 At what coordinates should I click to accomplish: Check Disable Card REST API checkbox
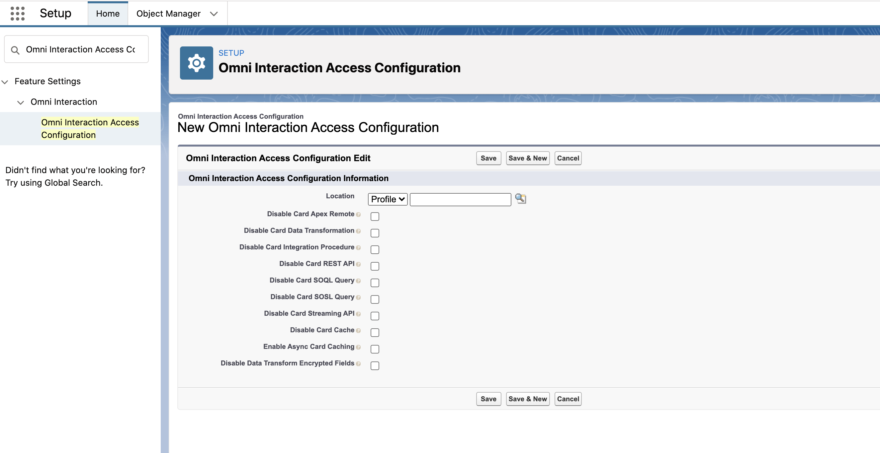pyautogui.click(x=375, y=266)
